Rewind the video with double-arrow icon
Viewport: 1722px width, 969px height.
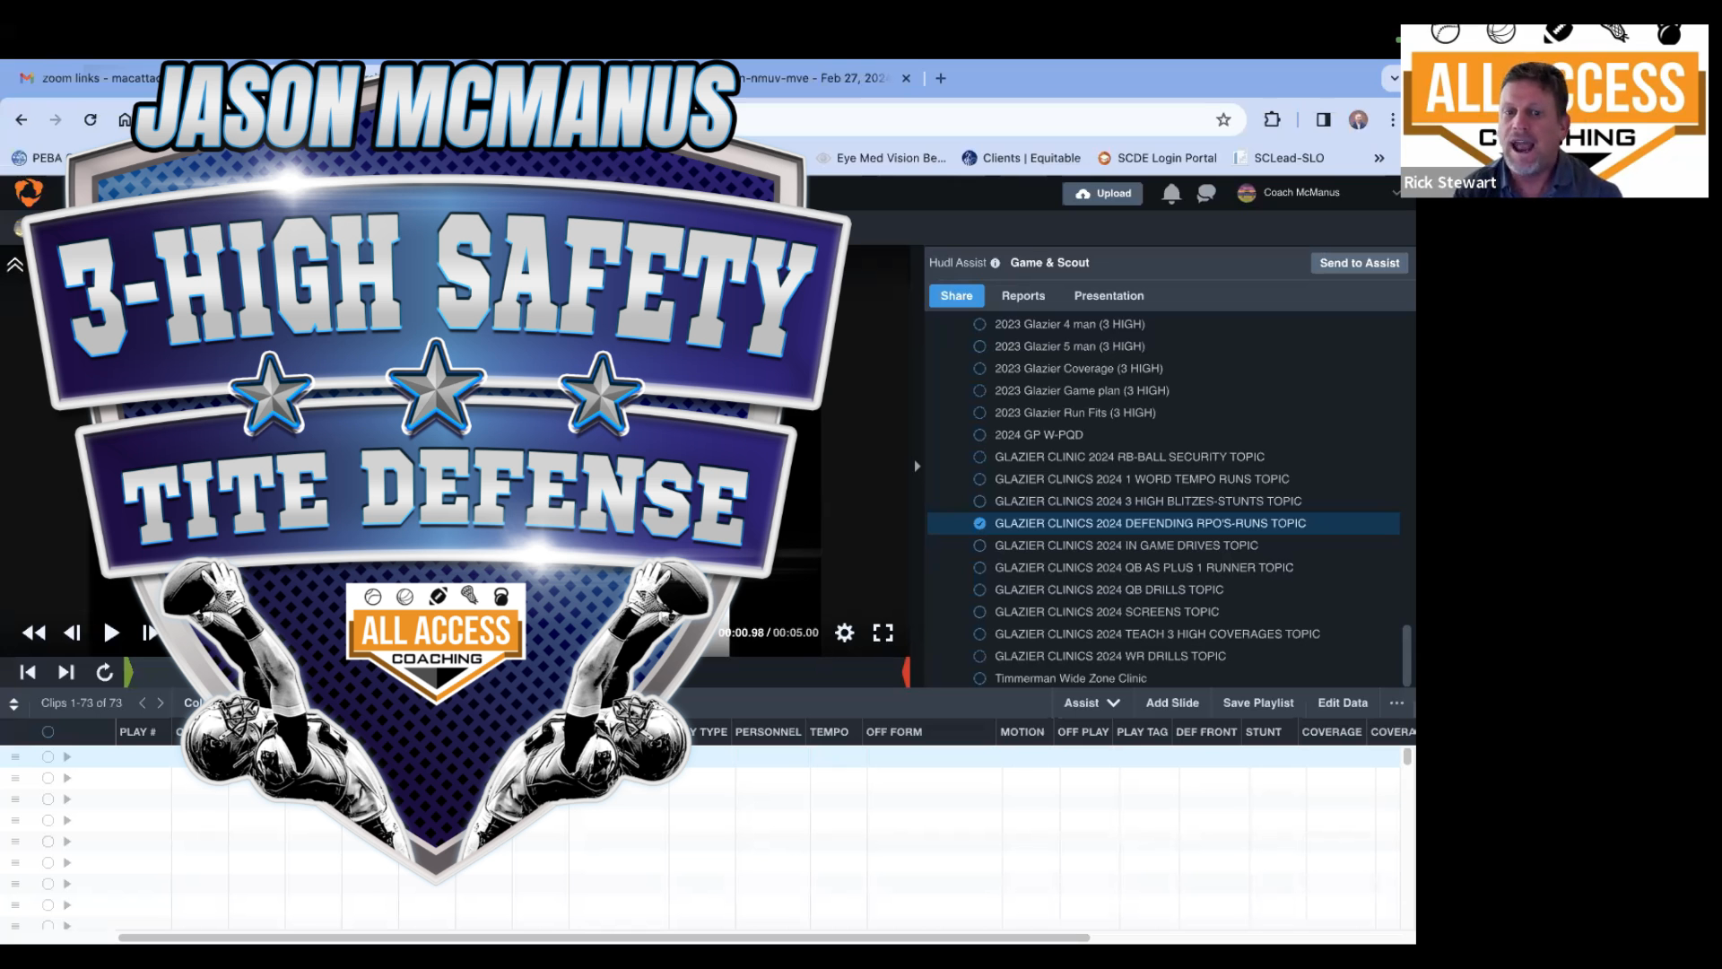(34, 633)
